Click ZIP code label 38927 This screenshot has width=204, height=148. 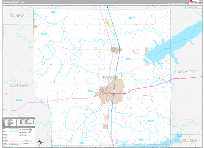83,143
